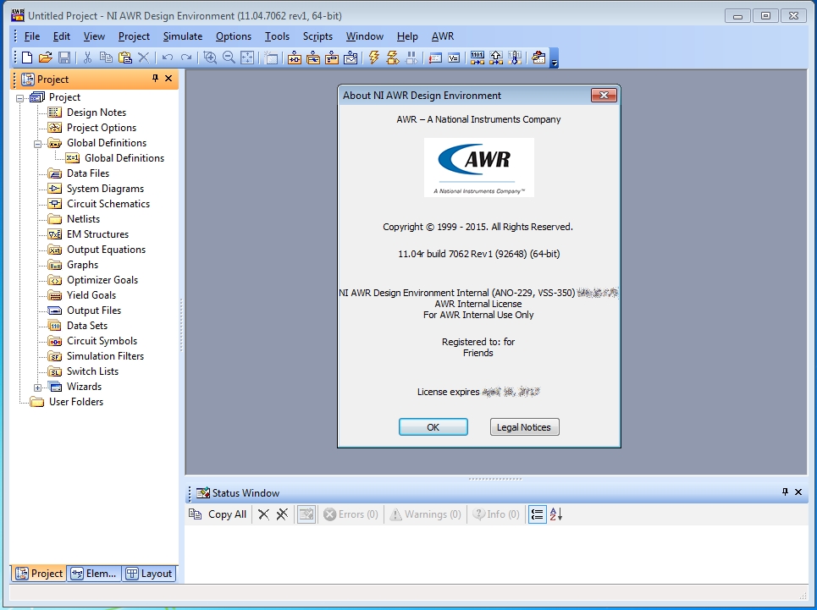The height and width of the screenshot is (610, 817).
Task: Select Netlists folder in tree
Action: tap(83, 218)
